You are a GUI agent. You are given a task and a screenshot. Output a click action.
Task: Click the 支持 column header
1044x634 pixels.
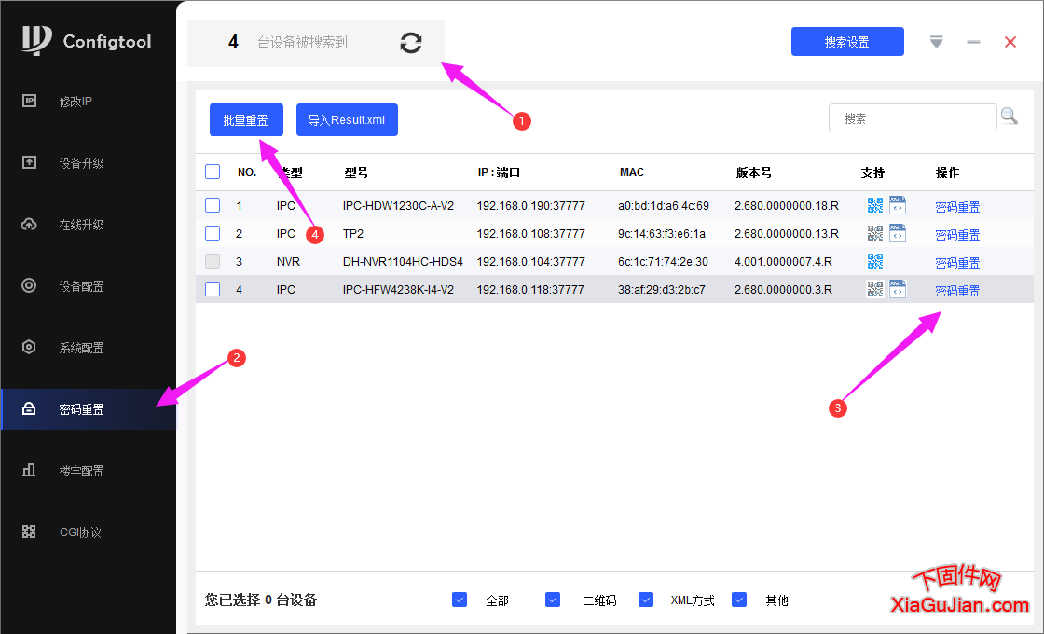click(x=872, y=172)
